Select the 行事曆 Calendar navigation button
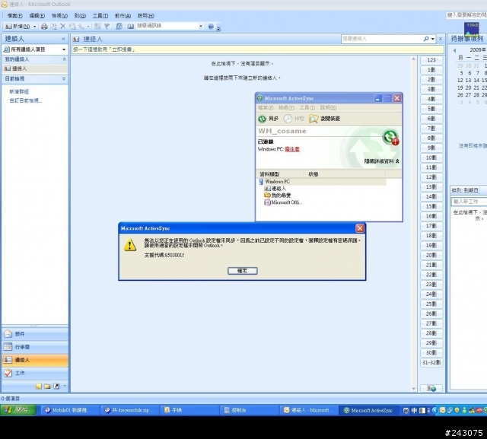Viewport: 487px width, 439px height. [35, 347]
